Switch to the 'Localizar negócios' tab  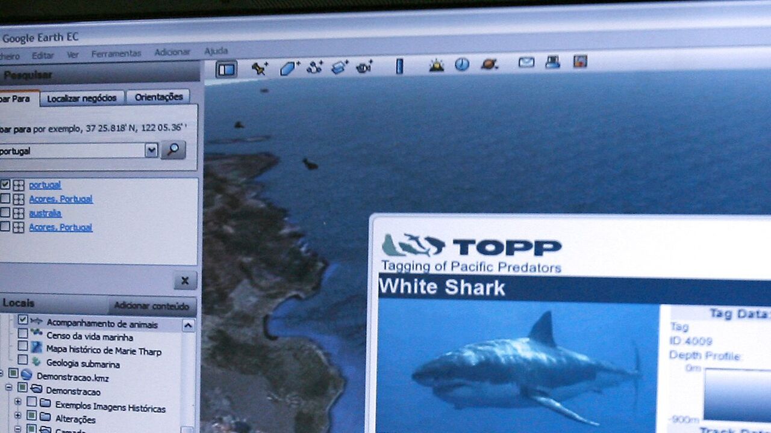coord(82,98)
